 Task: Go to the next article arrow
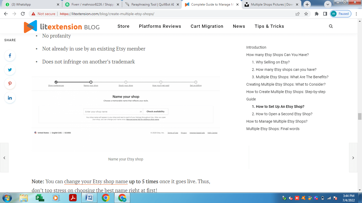coord(353,158)
